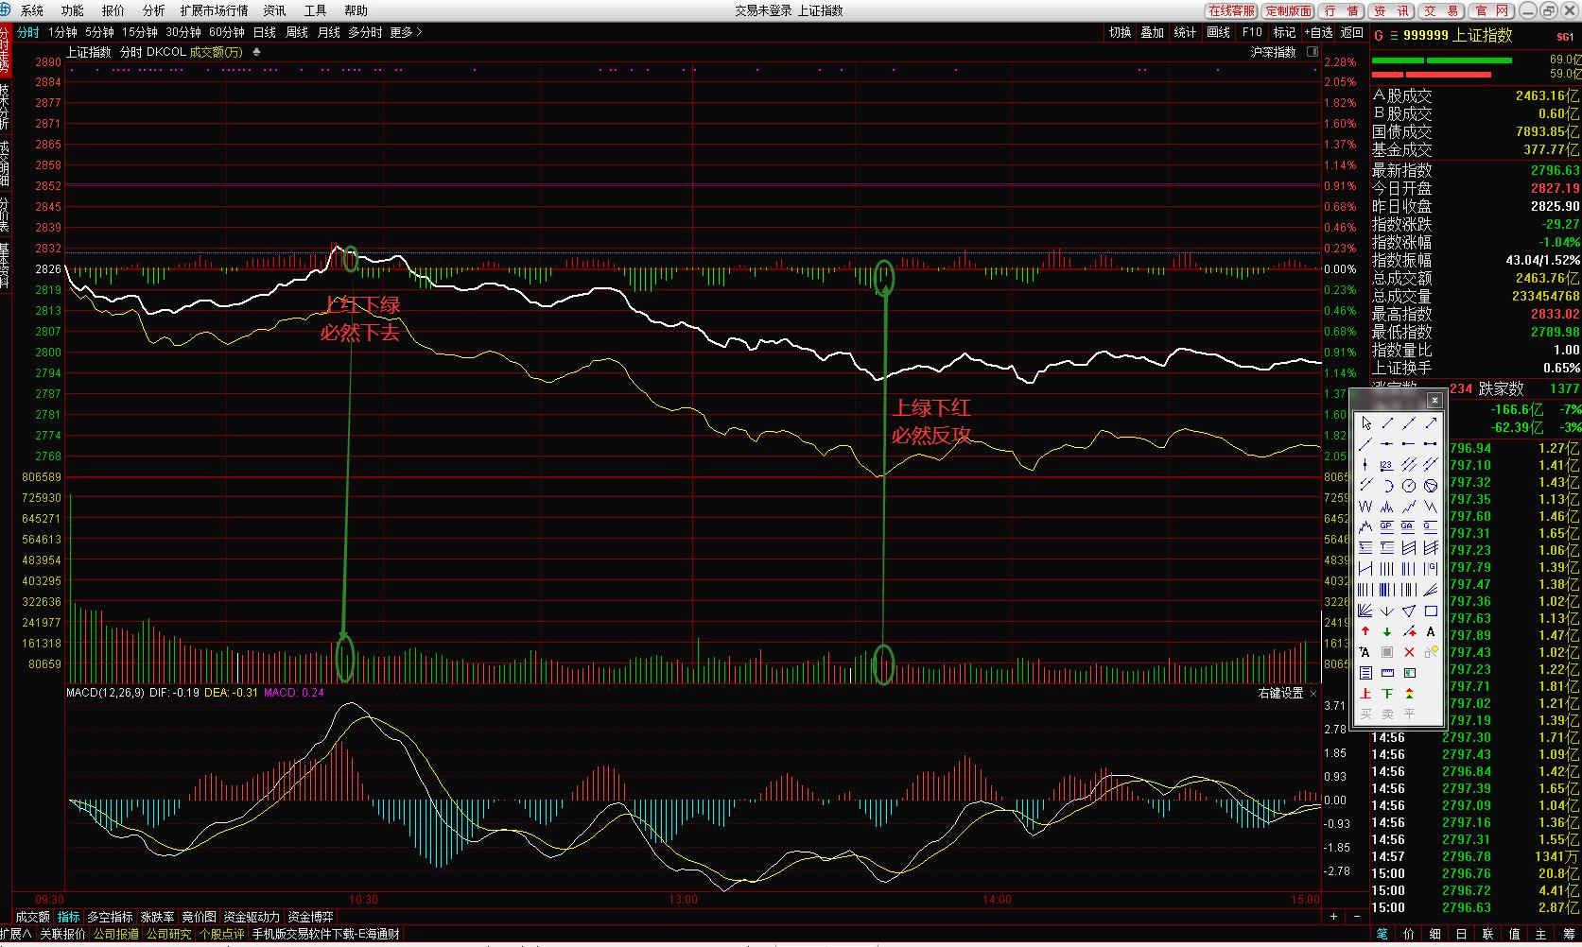Select the text annotation 'A' tool
1582x947 pixels.
[x=1431, y=631]
